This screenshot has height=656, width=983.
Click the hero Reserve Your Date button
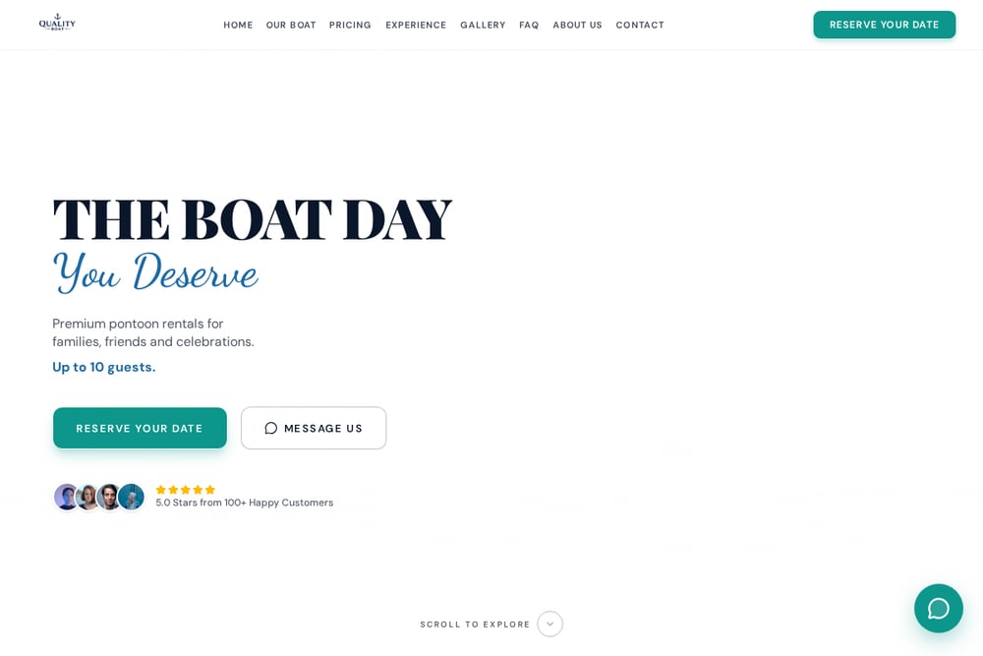140,428
